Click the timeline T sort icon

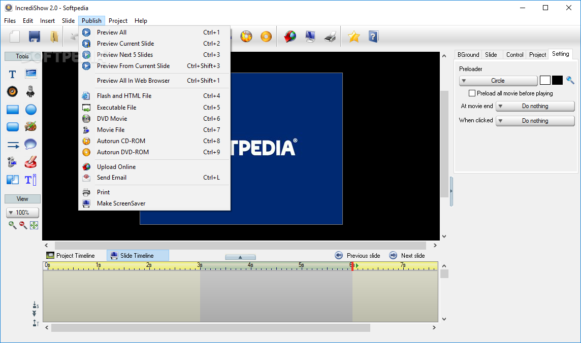36,323
